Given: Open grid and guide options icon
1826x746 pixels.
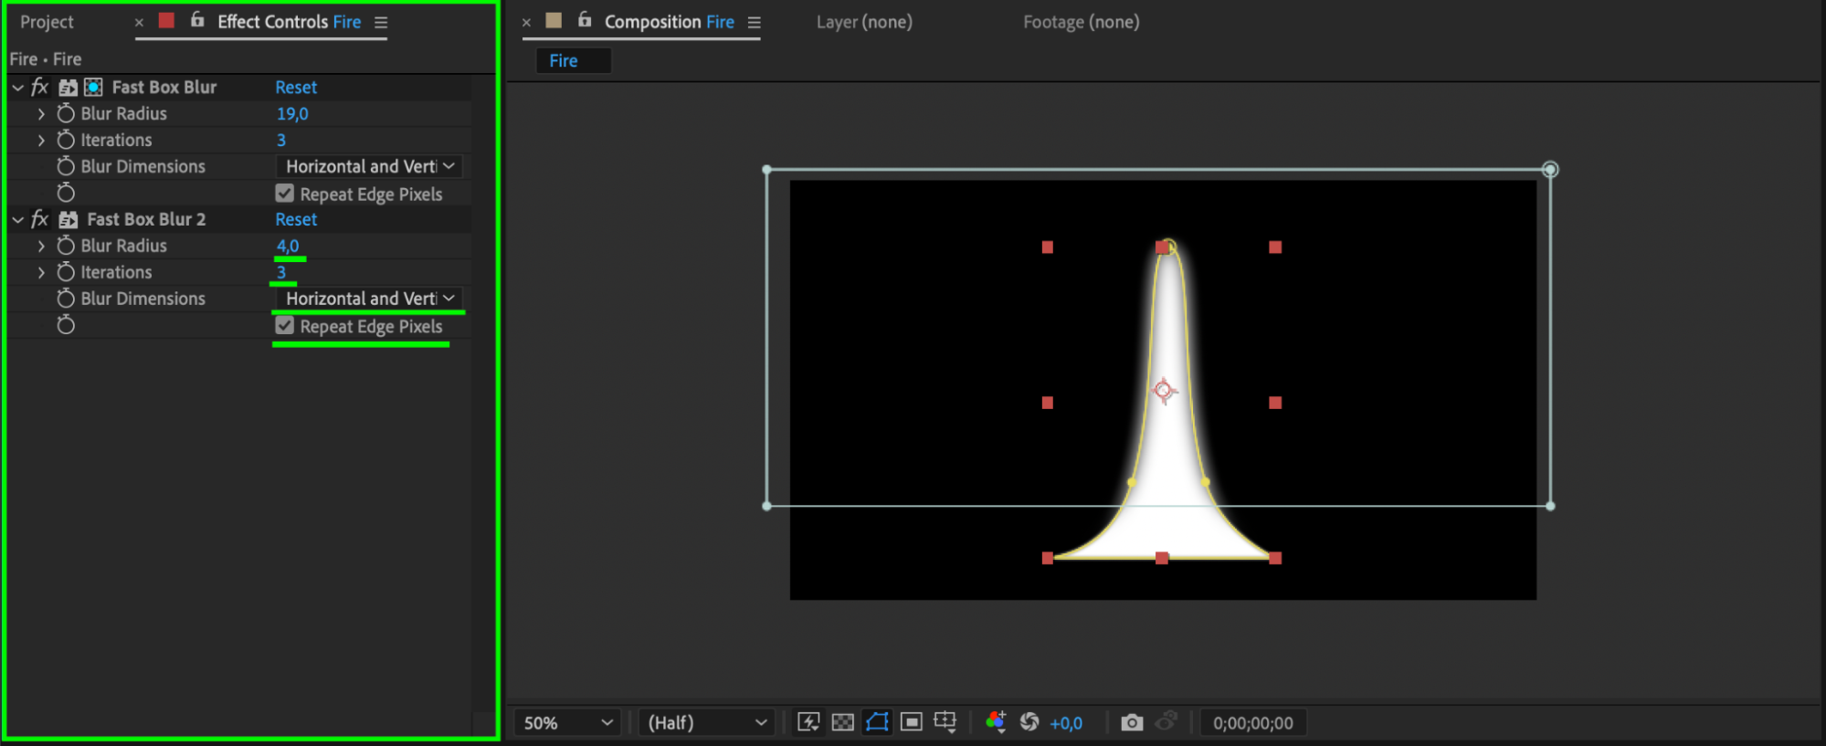Looking at the screenshot, I should click(x=945, y=722).
